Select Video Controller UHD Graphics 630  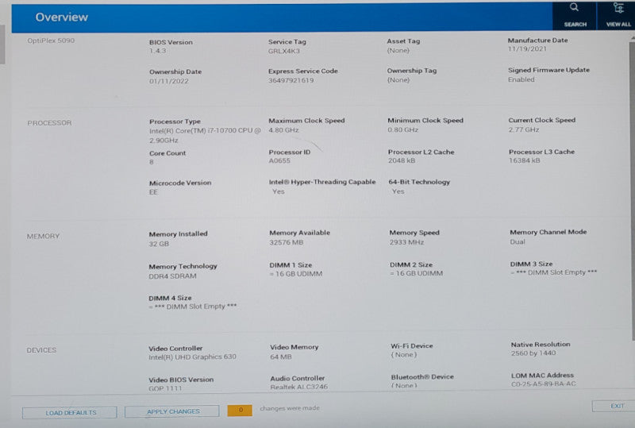coord(192,357)
